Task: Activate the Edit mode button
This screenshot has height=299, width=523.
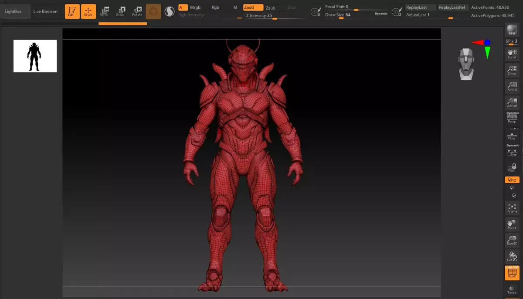Action: (x=72, y=11)
